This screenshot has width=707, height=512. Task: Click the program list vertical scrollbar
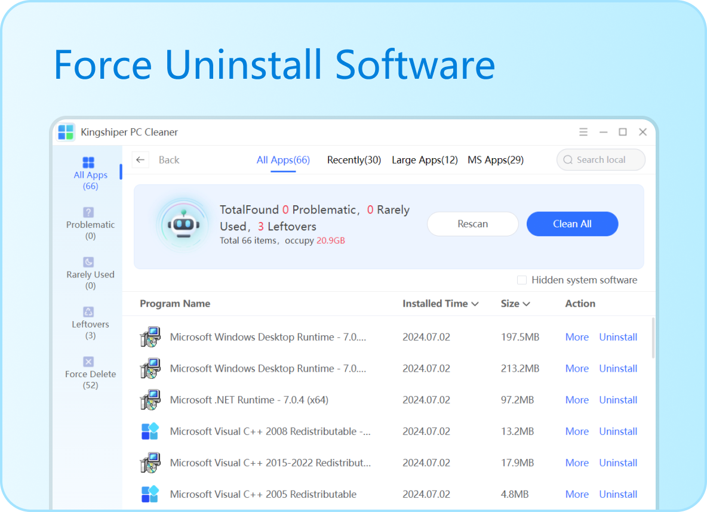click(x=653, y=338)
